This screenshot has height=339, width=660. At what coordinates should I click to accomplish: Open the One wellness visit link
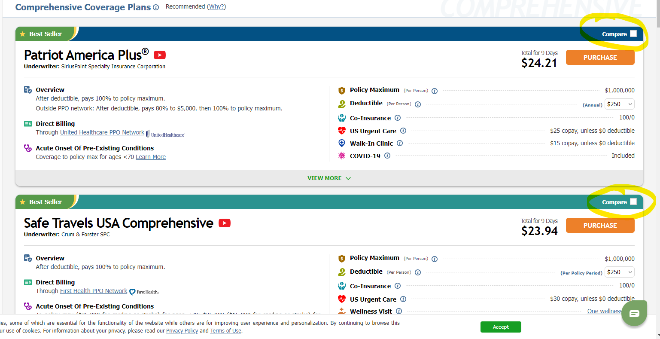[605, 311]
